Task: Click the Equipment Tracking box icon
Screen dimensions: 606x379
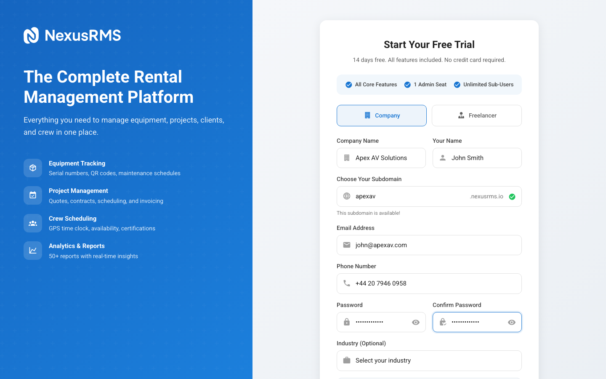Action: tap(33, 168)
